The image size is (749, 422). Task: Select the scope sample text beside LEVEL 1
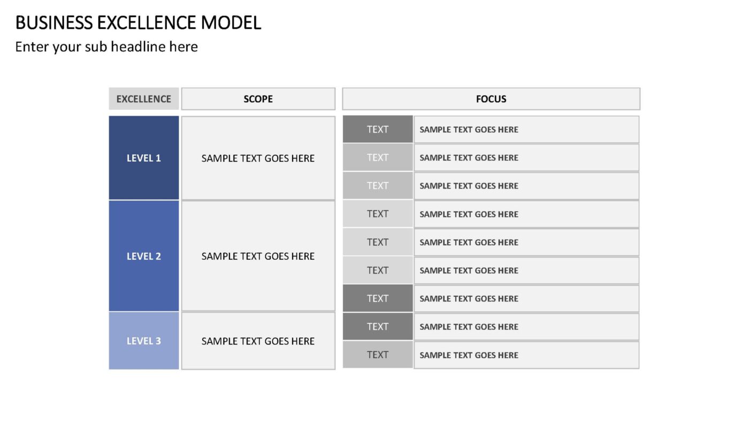tap(258, 158)
